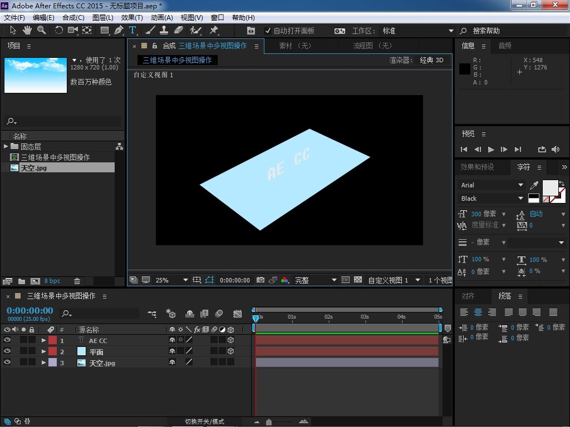Select the Hand tool in toolbar

28,31
